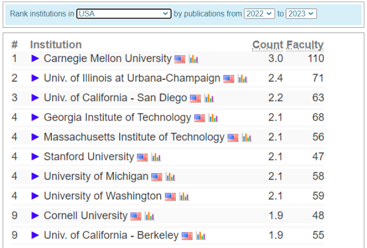
Task: Click the Georgia Institute of Technology name
Action: coord(117,118)
